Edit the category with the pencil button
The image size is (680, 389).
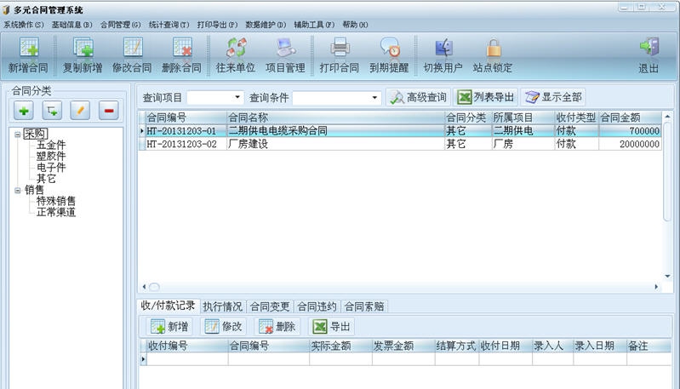(x=80, y=111)
